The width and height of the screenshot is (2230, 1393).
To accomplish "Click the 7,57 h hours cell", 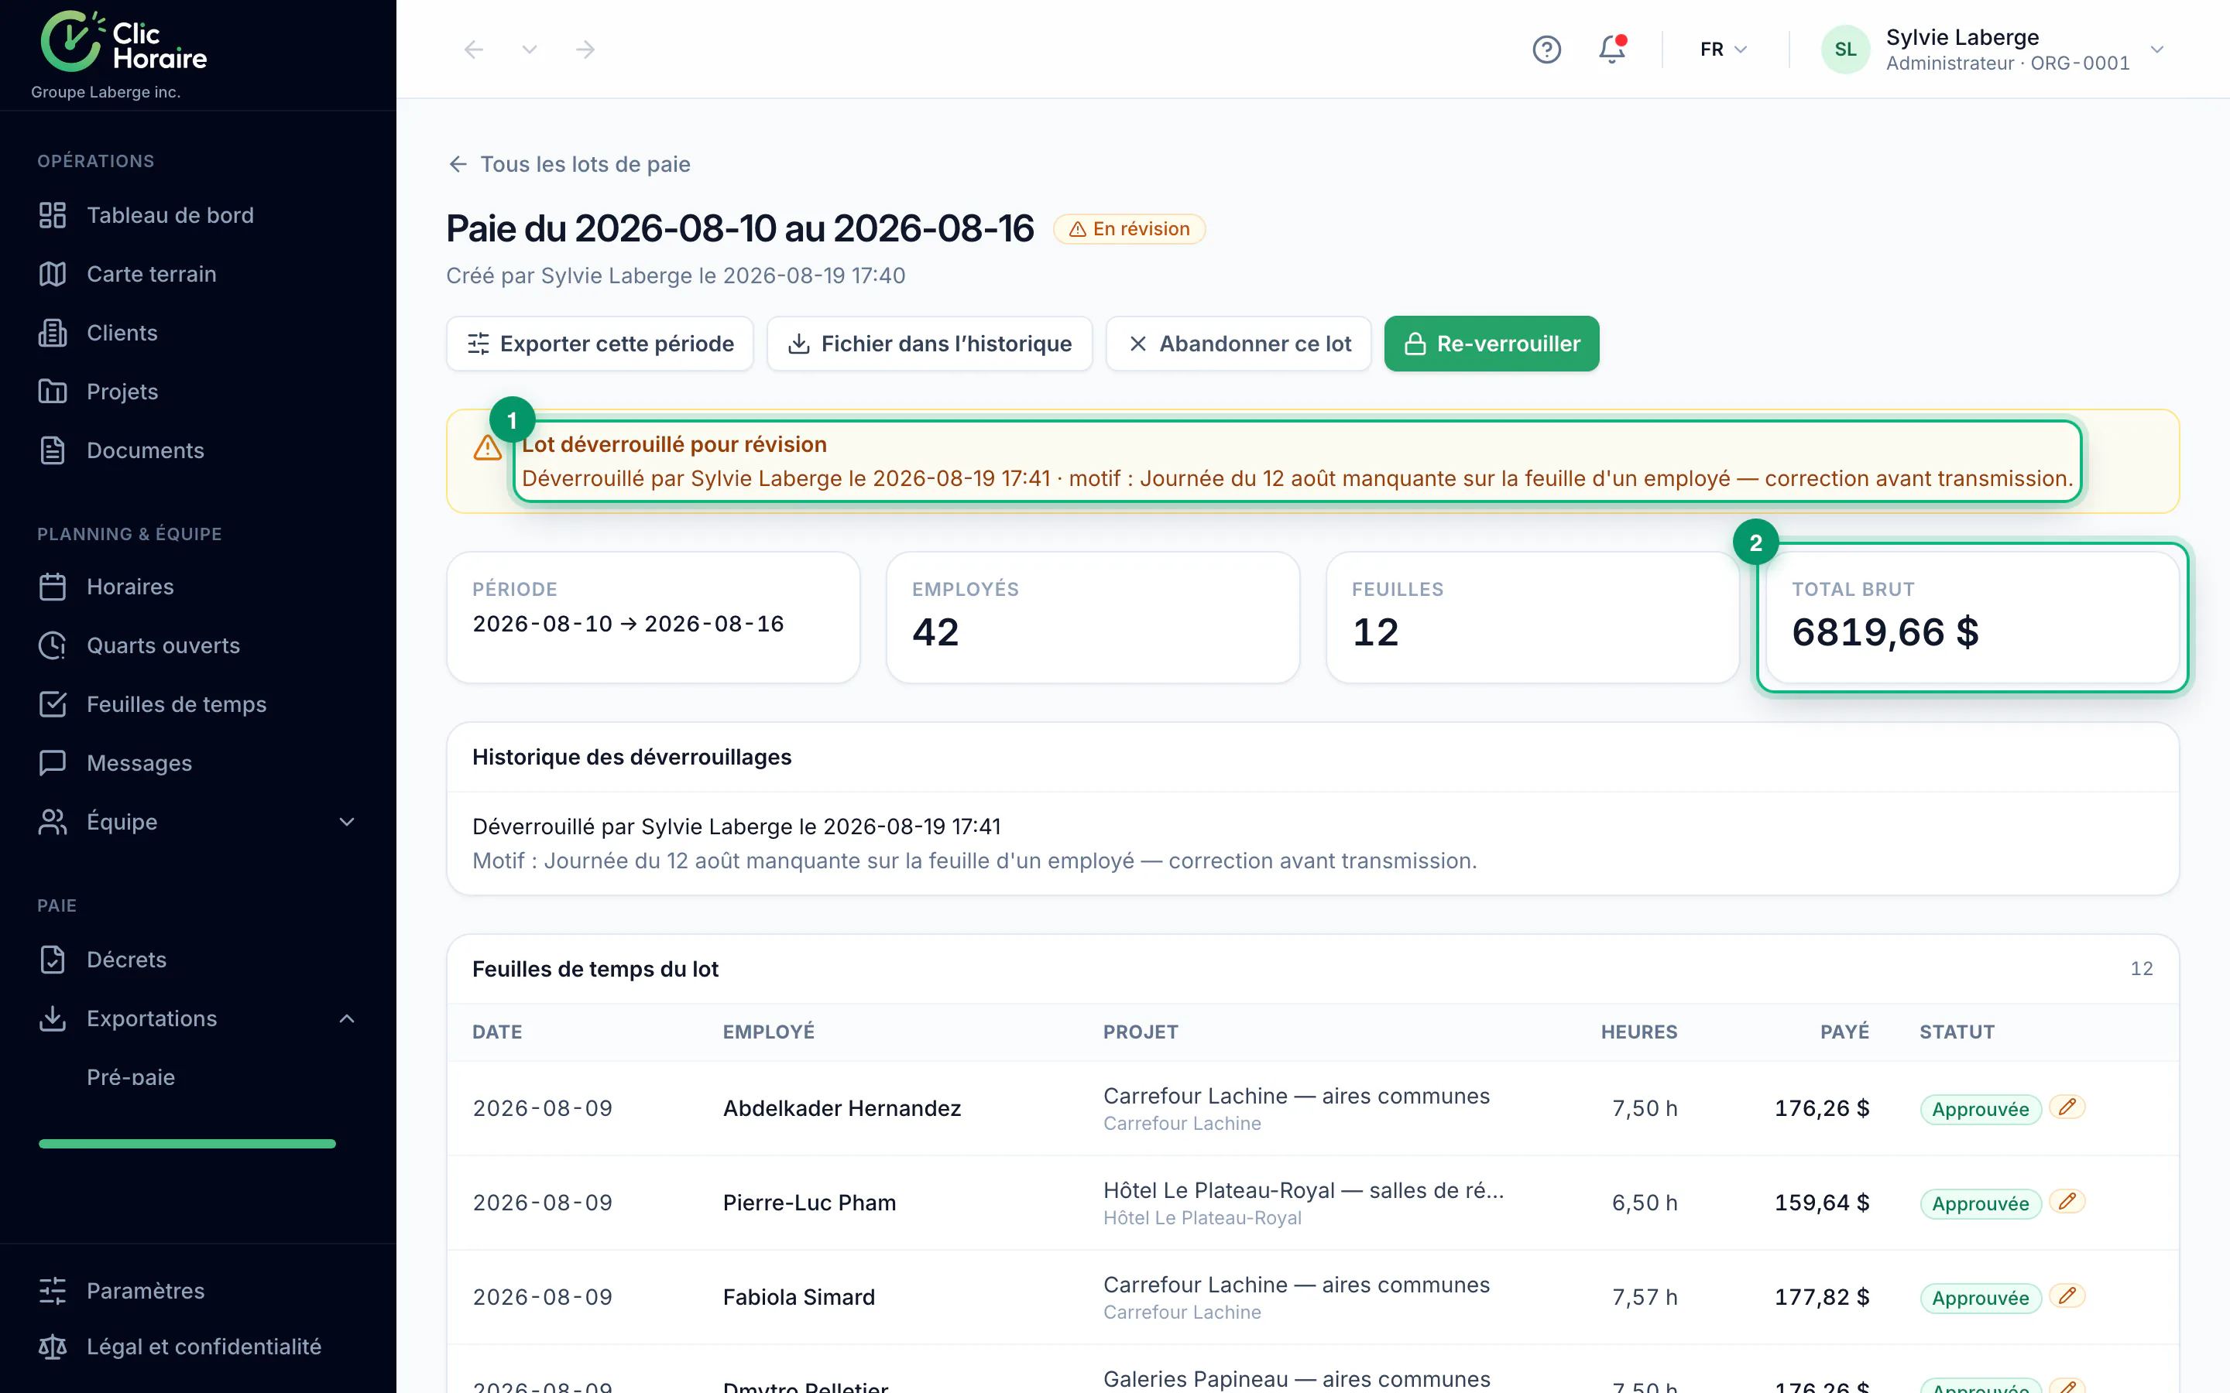I will coord(1645,1297).
